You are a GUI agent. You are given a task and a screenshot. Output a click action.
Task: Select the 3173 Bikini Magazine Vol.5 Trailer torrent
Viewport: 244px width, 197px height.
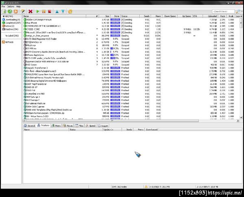131,39
